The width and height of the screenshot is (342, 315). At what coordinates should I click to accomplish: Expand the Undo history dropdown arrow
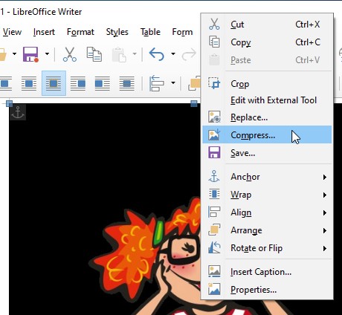173,54
